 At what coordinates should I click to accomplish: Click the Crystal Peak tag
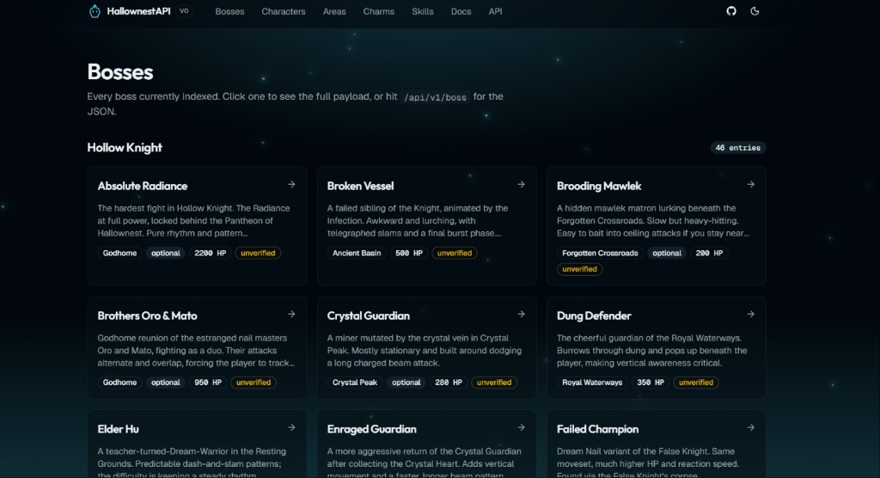355,383
